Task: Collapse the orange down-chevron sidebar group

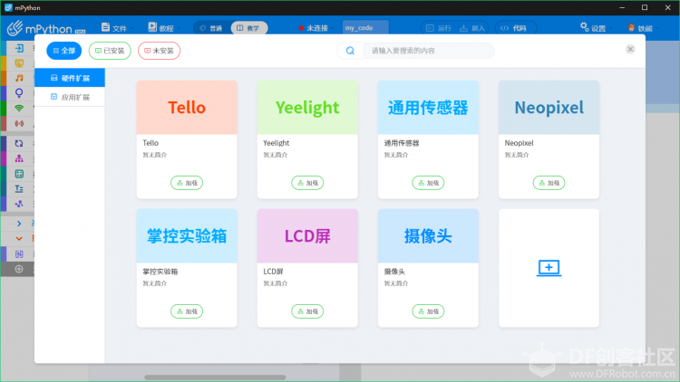Action: [x=19, y=239]
